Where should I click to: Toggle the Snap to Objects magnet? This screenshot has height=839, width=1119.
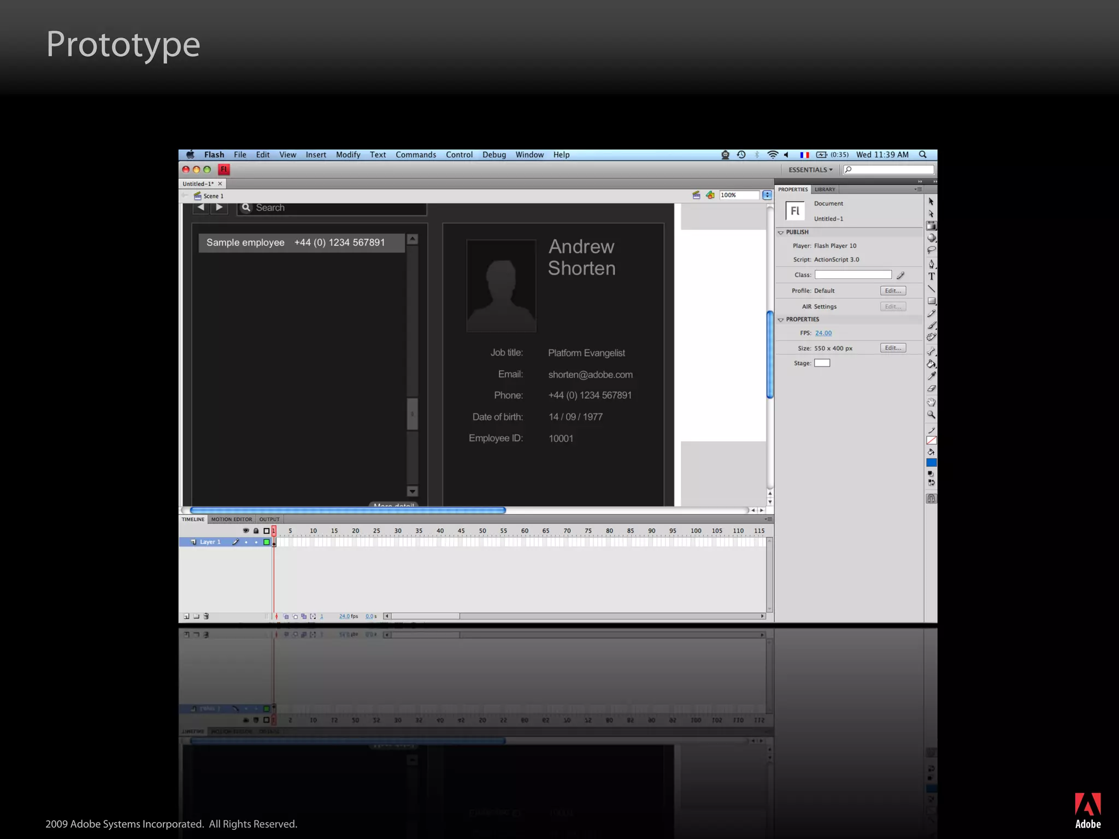(931, 499)
